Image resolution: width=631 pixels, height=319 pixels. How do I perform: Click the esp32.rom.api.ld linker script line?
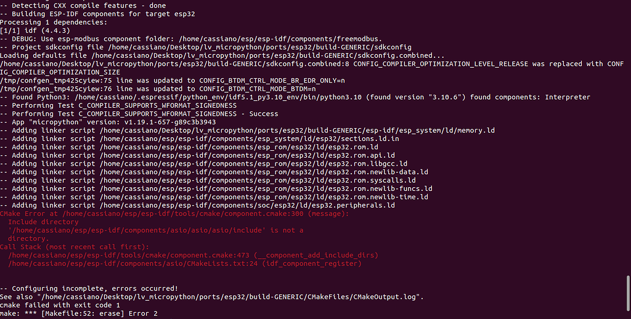(198, 155)
